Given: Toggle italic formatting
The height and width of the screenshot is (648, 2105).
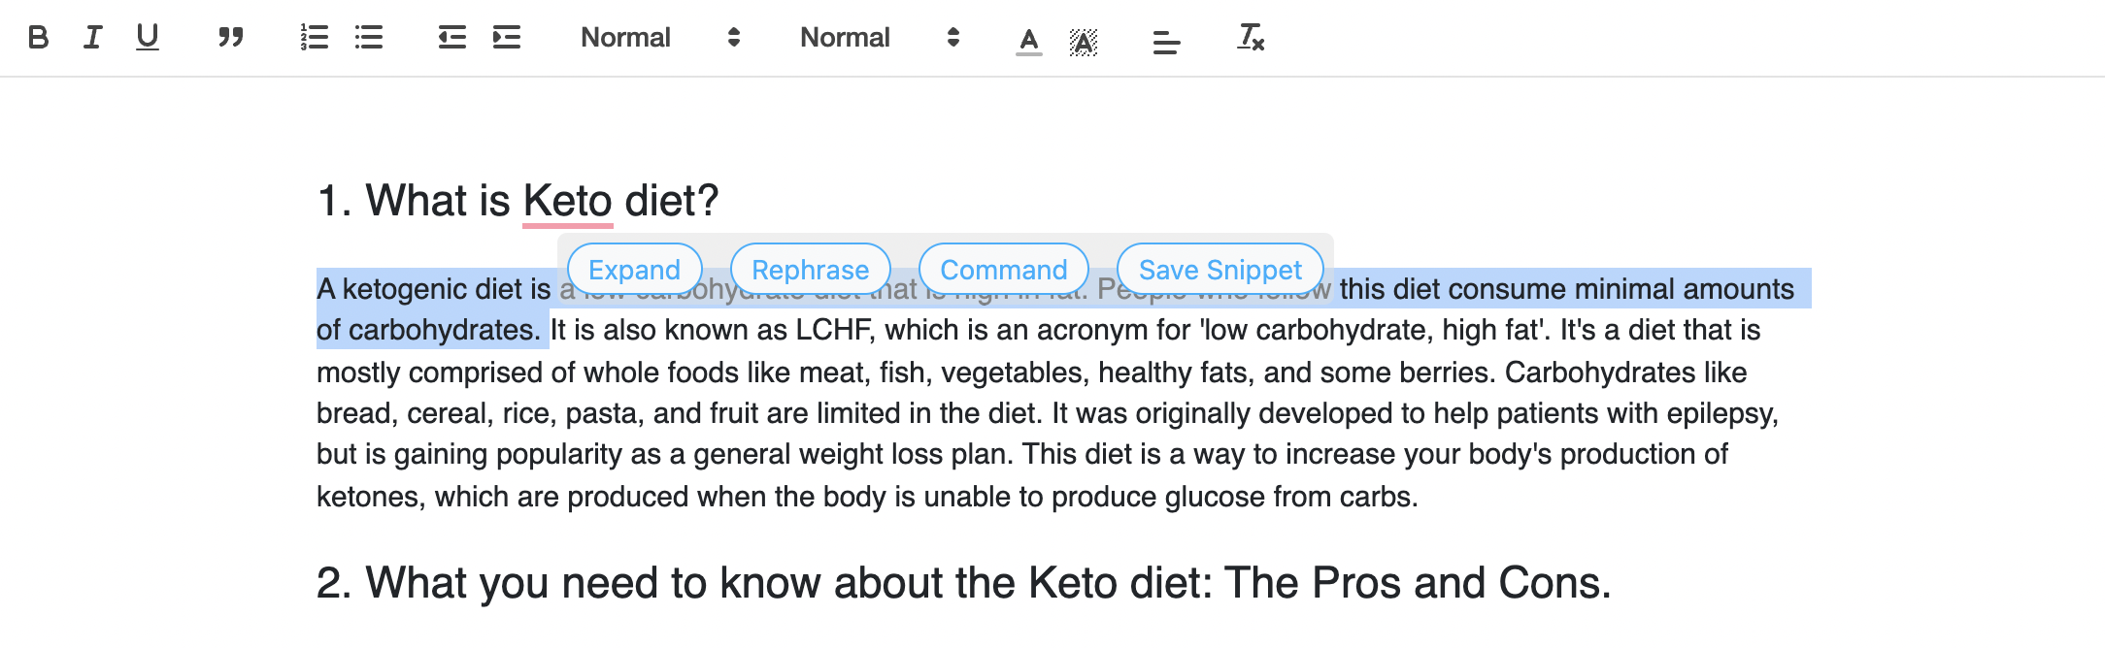Looking at the screenshot, I should (93, 38).
